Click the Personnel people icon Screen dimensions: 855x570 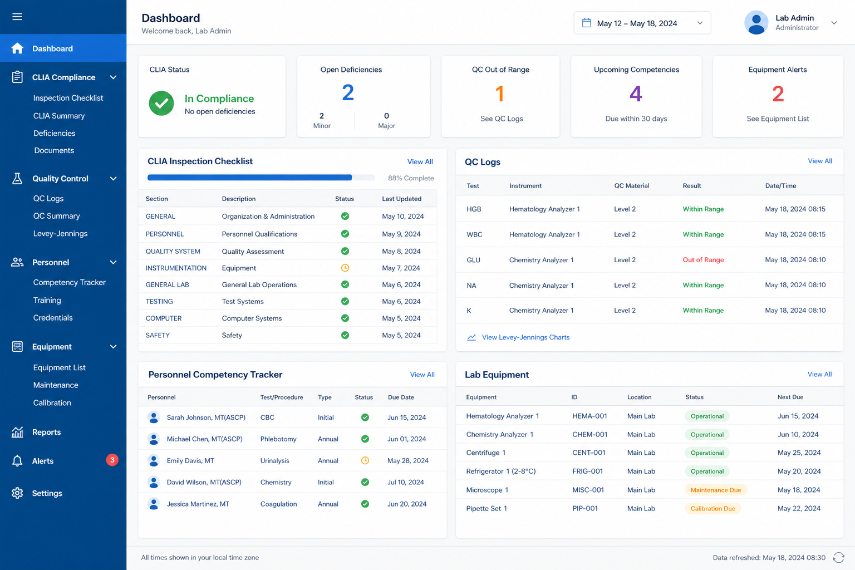(x=17, y=262)
